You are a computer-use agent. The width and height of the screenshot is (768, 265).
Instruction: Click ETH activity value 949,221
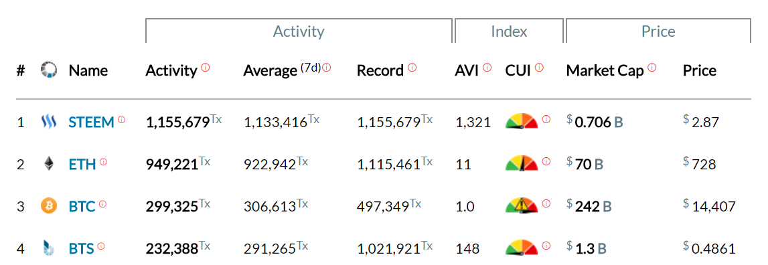coord(172,164)
